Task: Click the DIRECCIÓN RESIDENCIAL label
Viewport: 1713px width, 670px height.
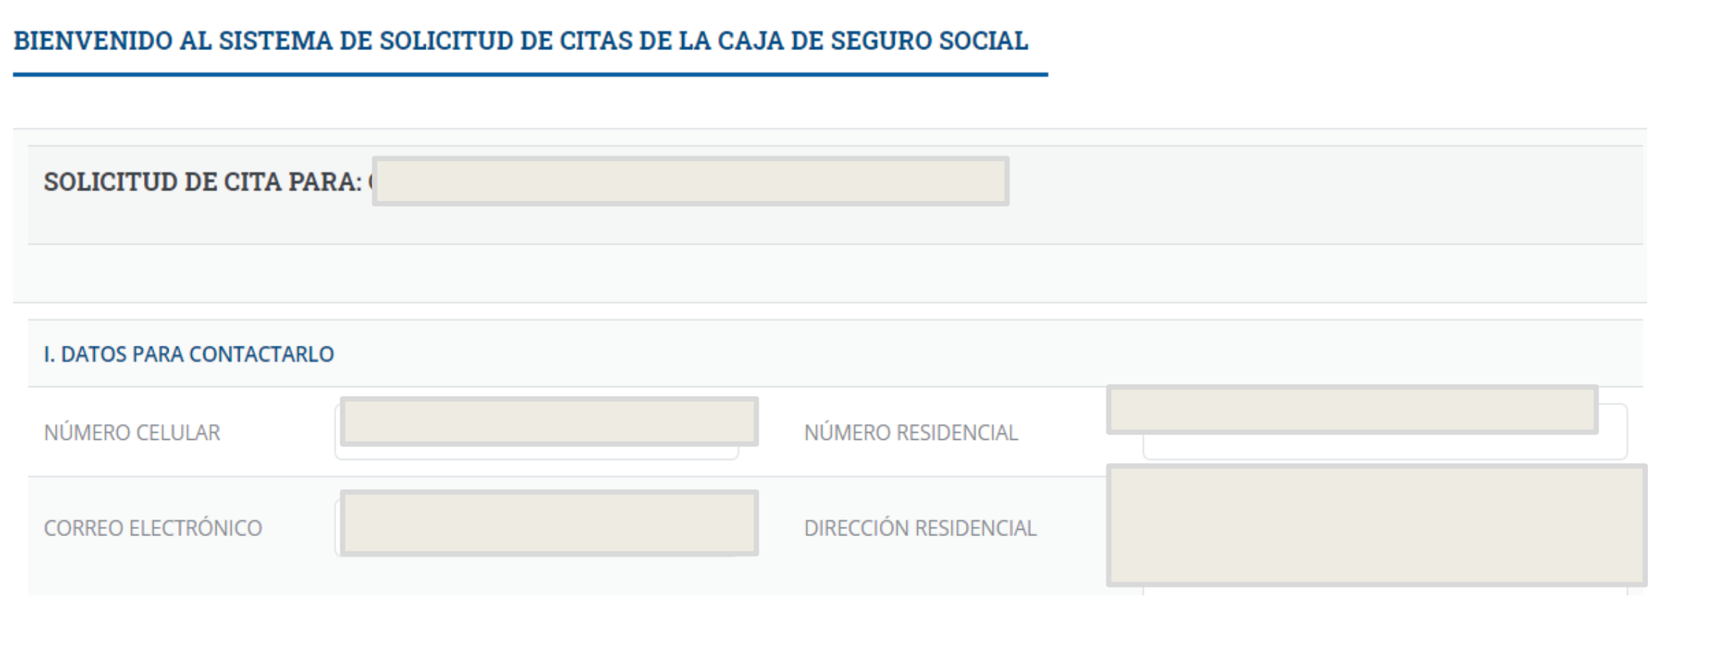Action: [920, 528]
